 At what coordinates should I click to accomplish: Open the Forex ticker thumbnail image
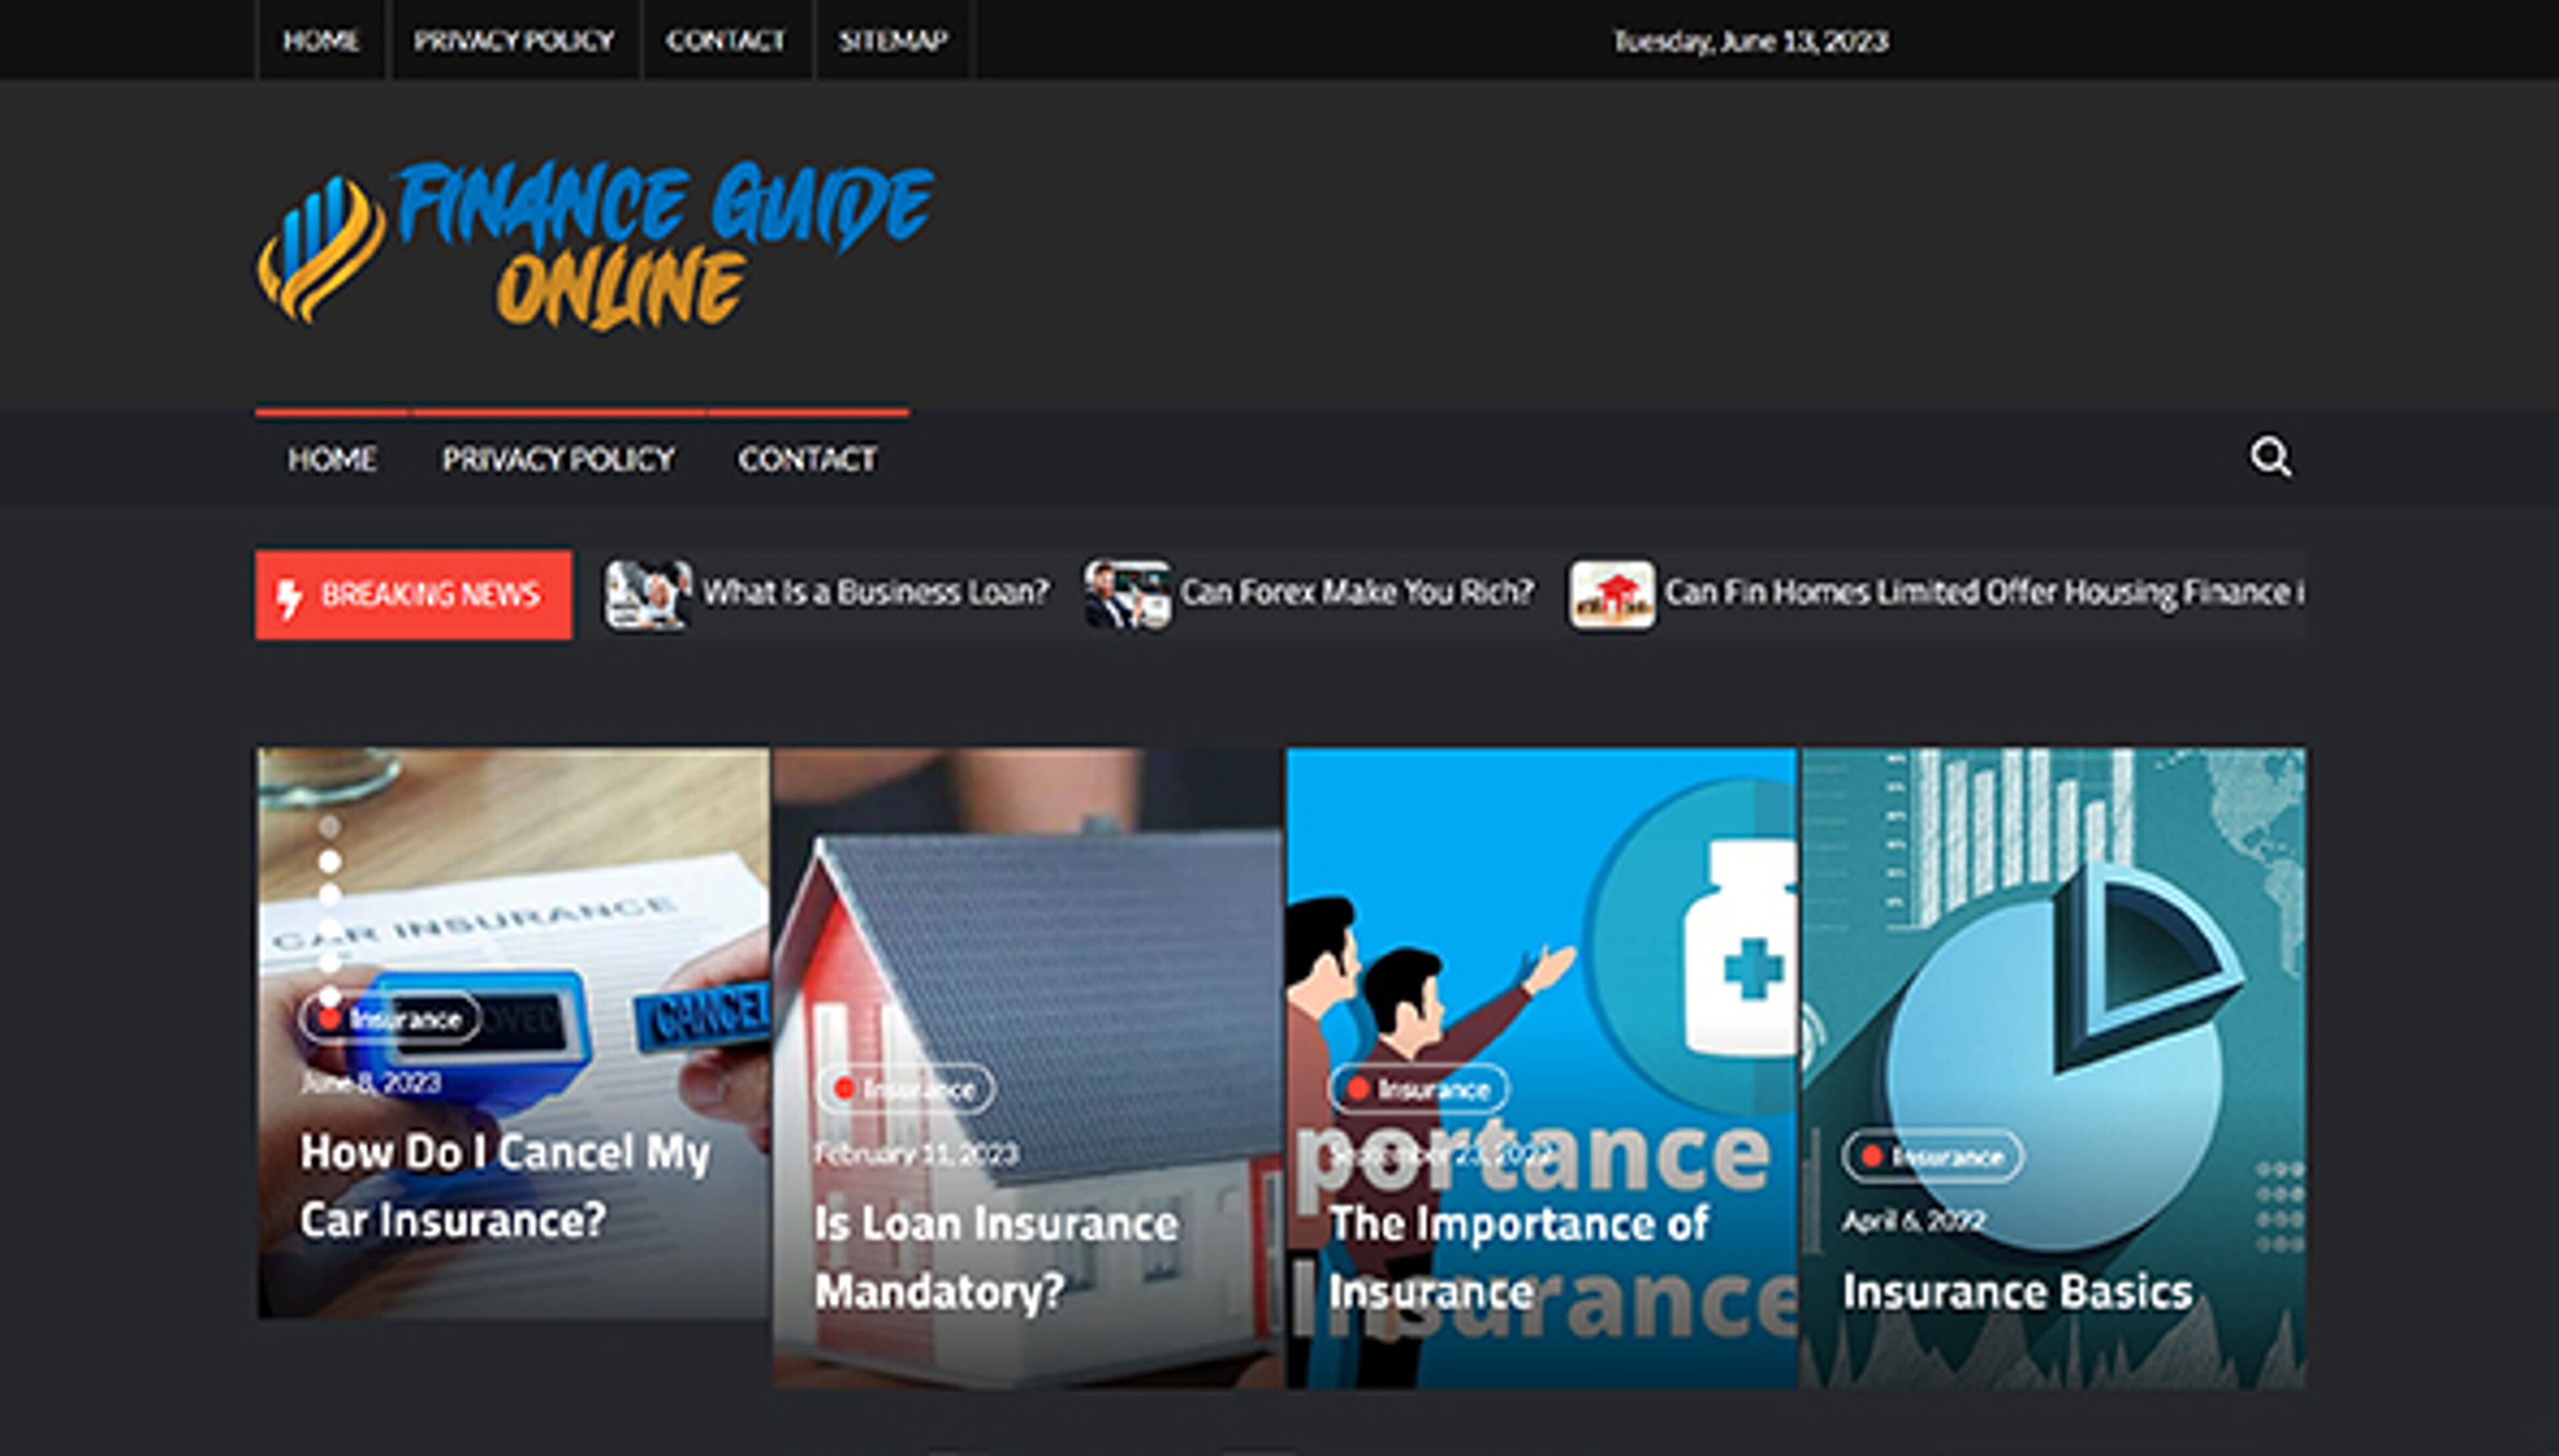(x=1128, y=594)
